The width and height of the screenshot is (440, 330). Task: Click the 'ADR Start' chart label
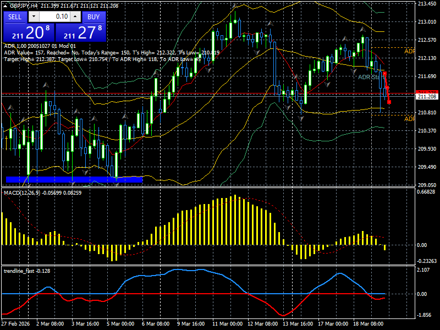[x=371, y=77]
